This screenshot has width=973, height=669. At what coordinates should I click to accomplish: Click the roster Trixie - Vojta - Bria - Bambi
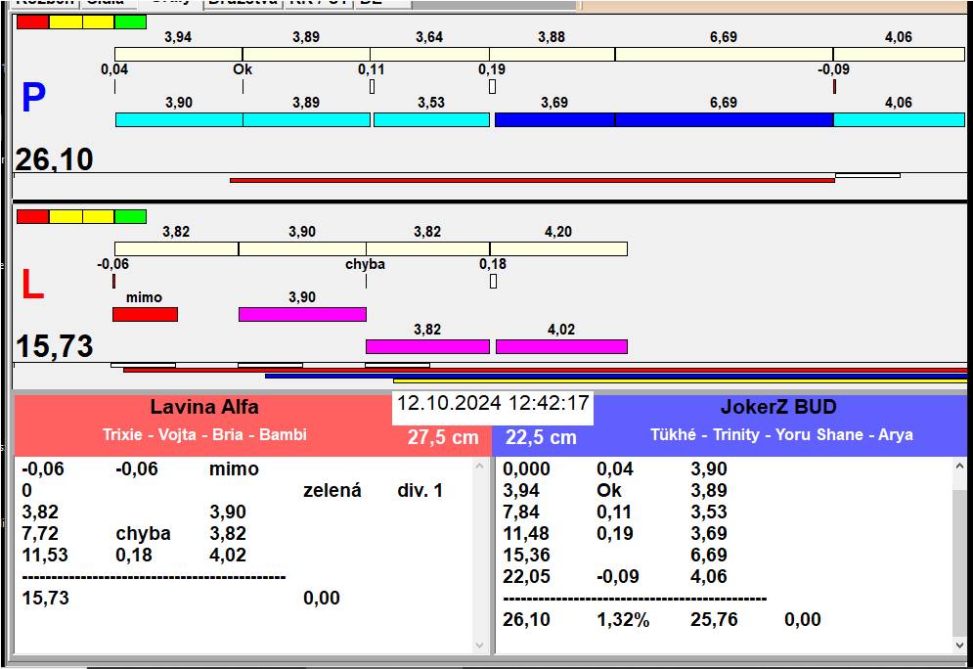tap(204, 434)
